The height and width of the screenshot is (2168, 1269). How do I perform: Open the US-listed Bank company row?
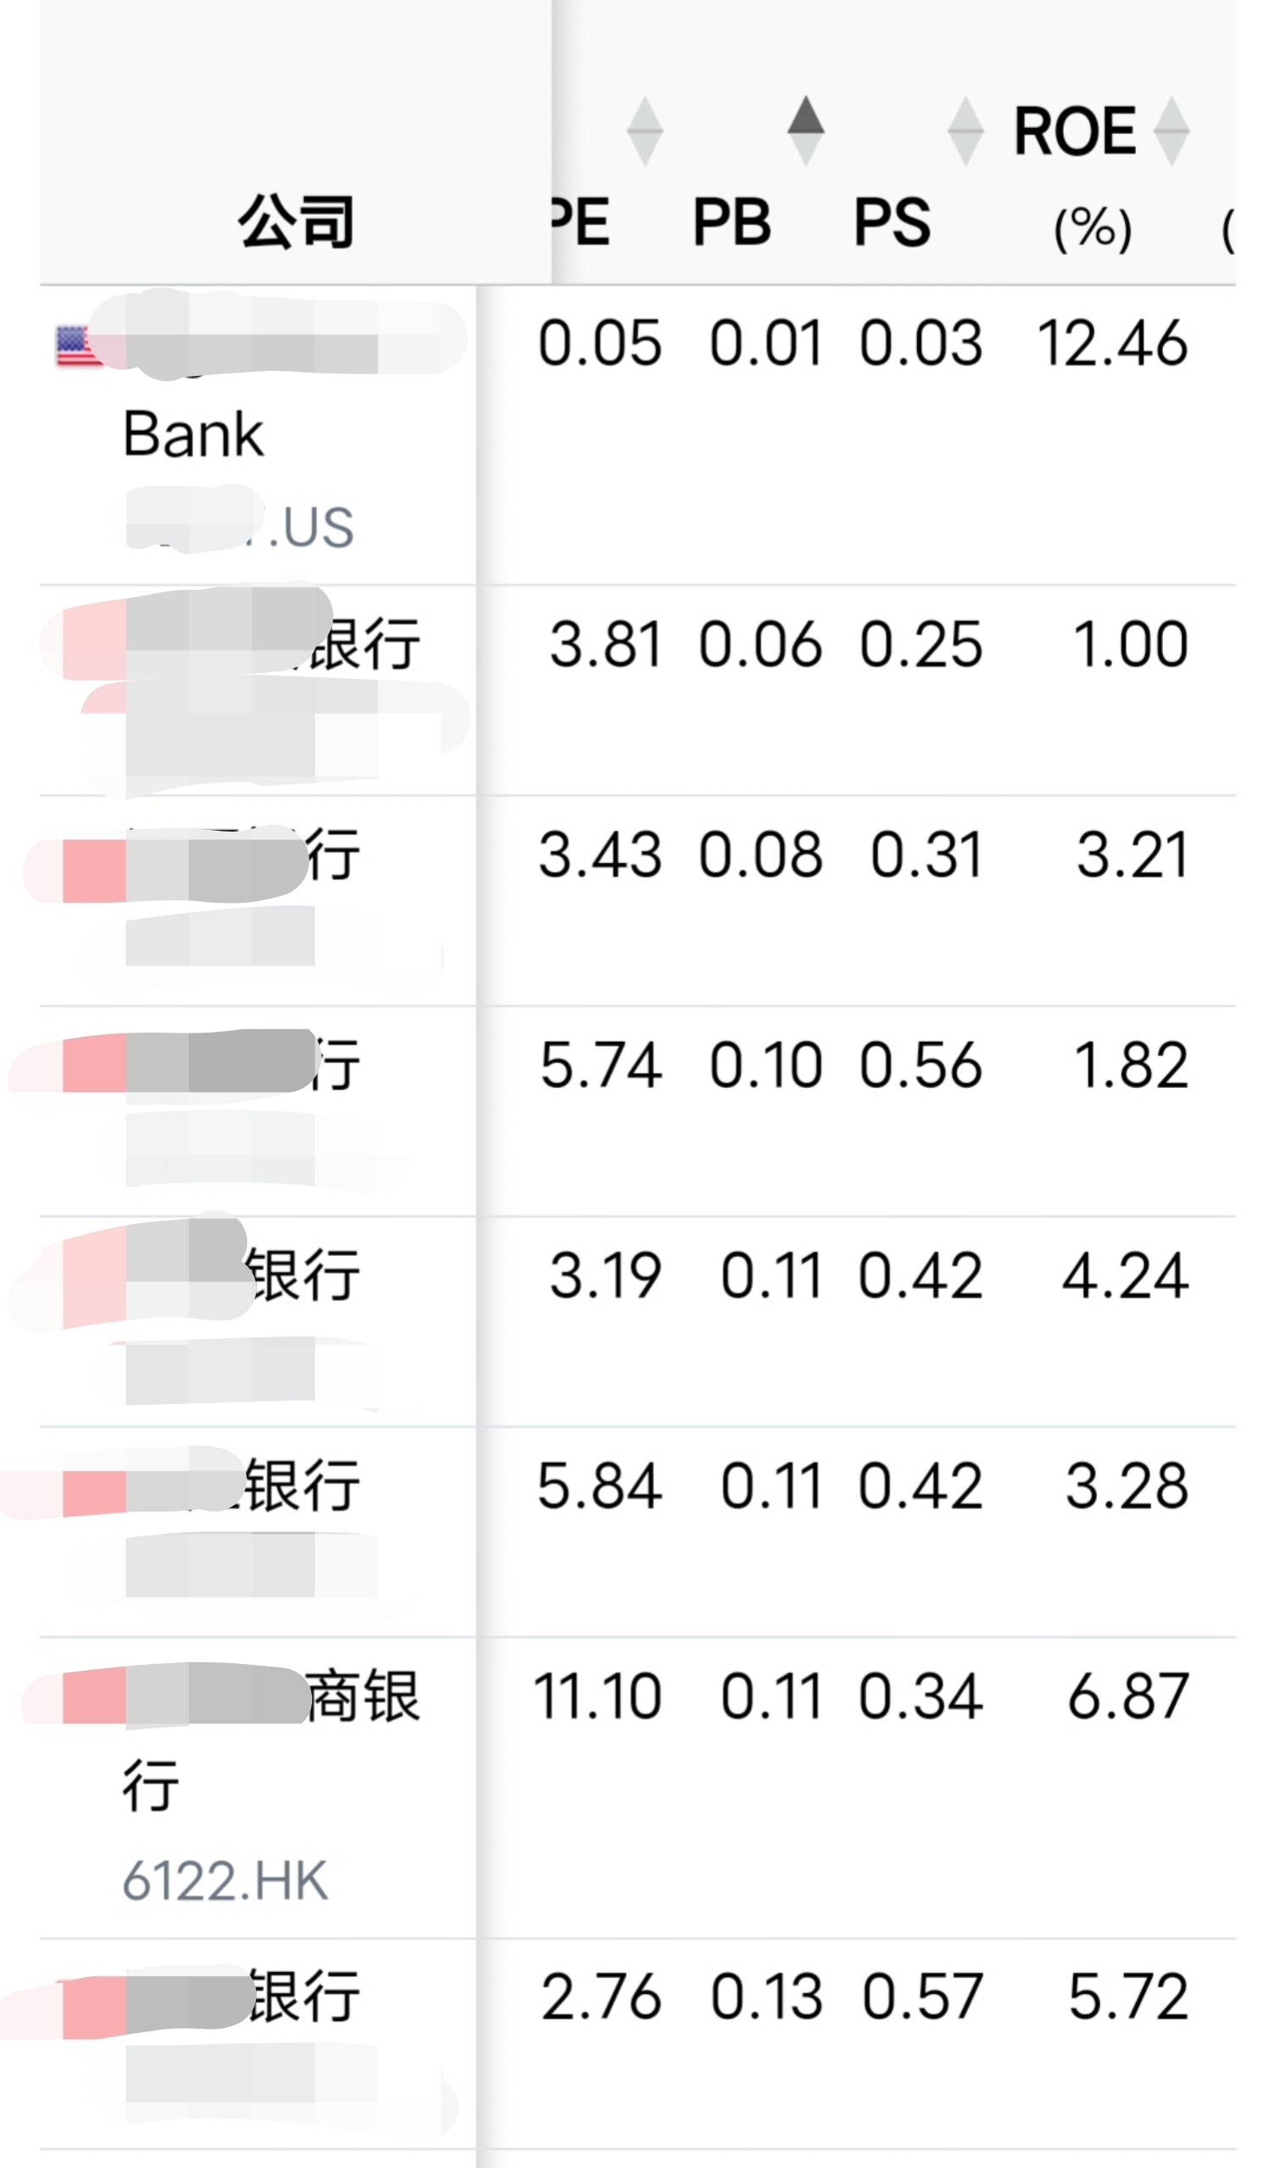[194, 434]
